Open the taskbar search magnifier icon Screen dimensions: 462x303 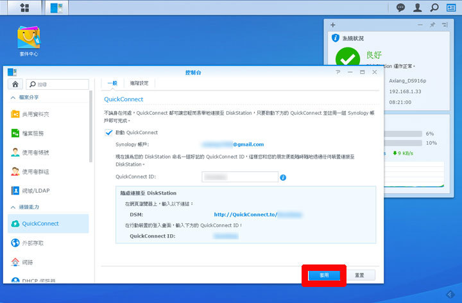pos(434,7)
